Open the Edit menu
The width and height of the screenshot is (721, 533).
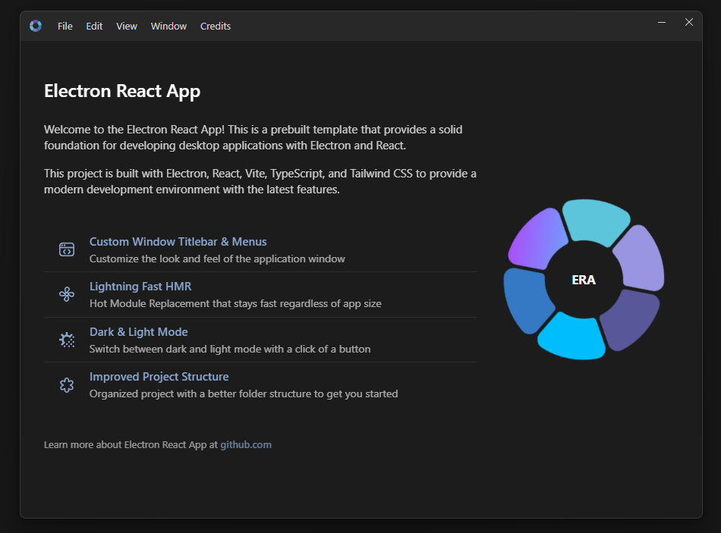coord(94,26)
